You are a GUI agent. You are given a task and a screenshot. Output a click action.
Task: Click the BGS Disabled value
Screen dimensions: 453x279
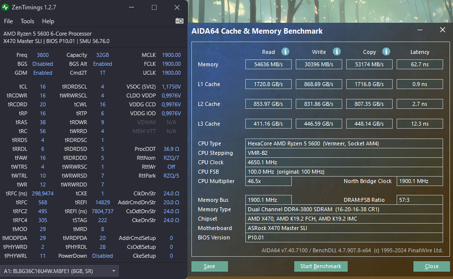(x=43, y=64)
